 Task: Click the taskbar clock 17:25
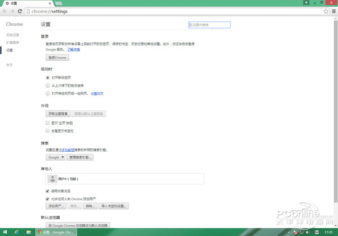328,232
